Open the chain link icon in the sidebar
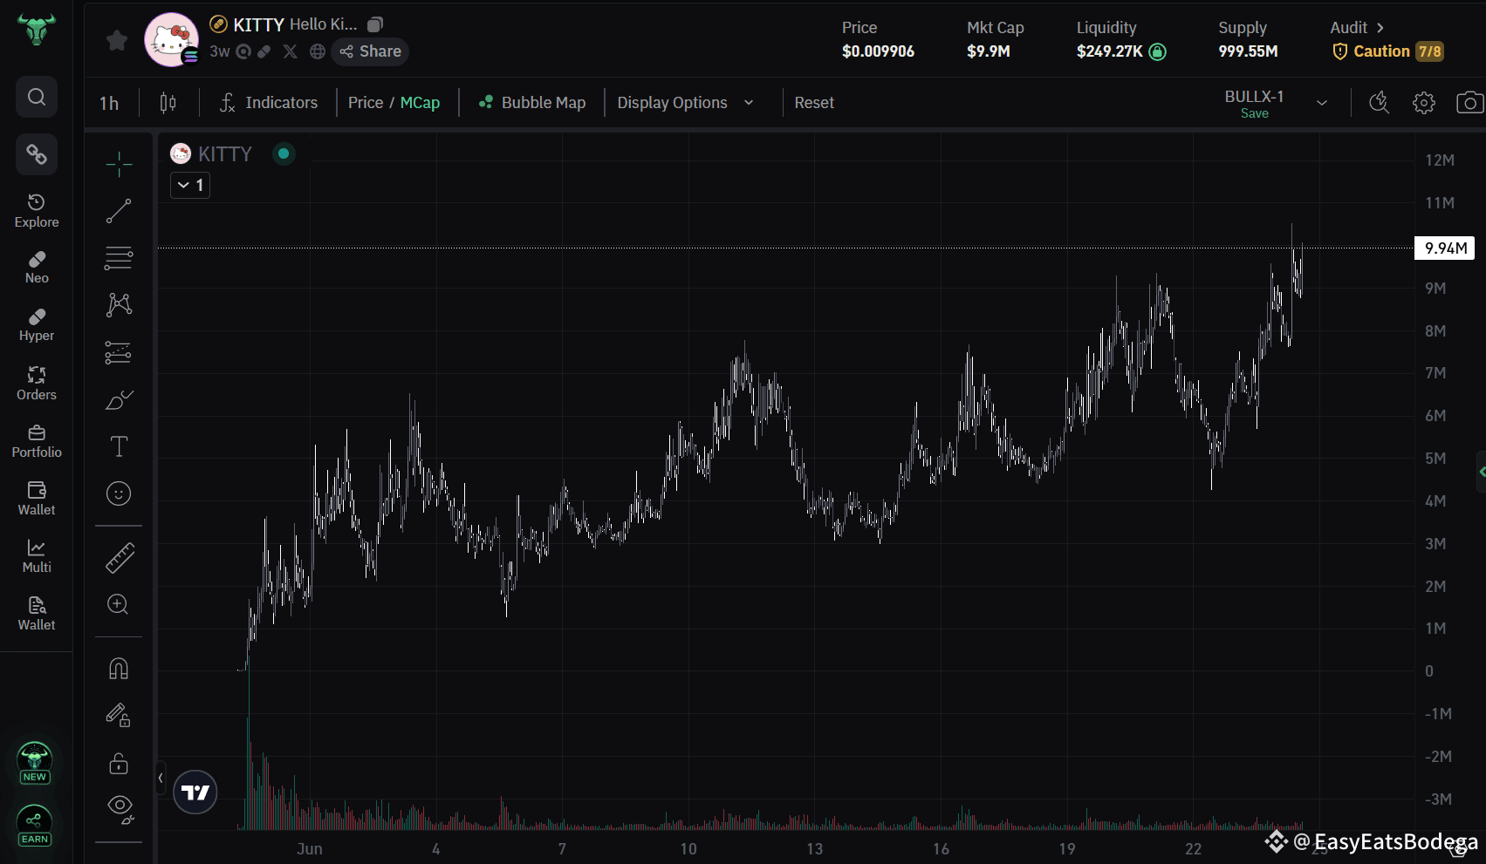 coord(37,154)
